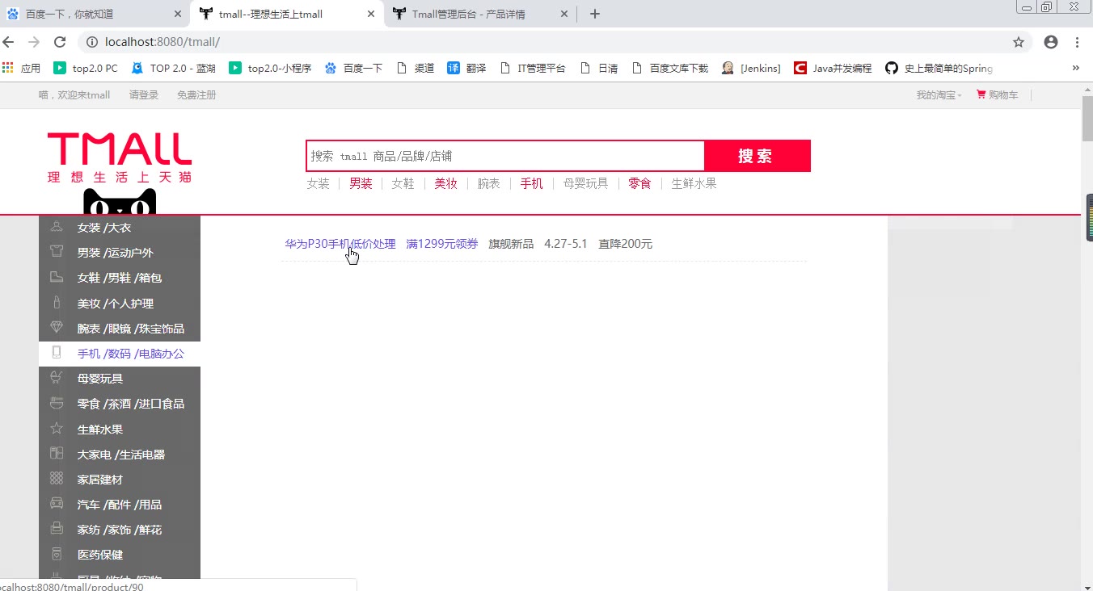
Task: Open the 满1299元领券 link
Action: point(442,244)
